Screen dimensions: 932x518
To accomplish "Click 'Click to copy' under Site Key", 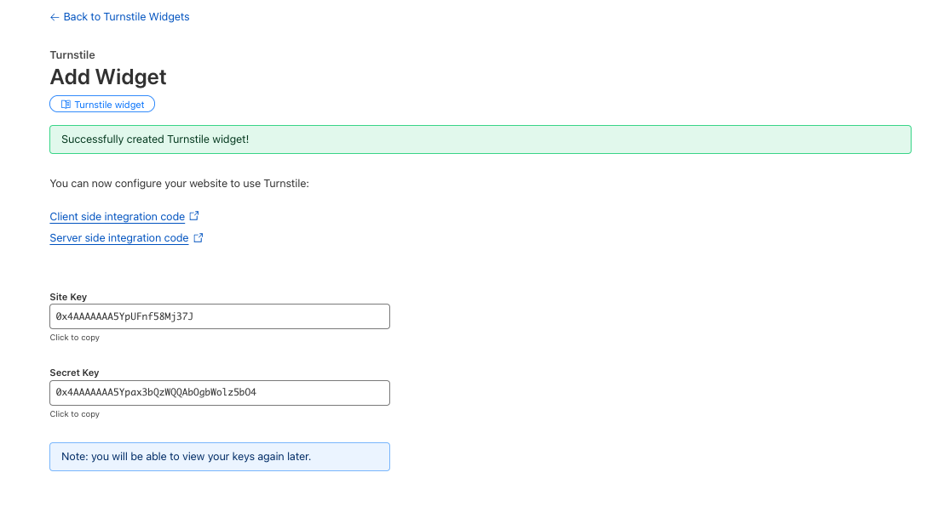I will pos(75,338).
